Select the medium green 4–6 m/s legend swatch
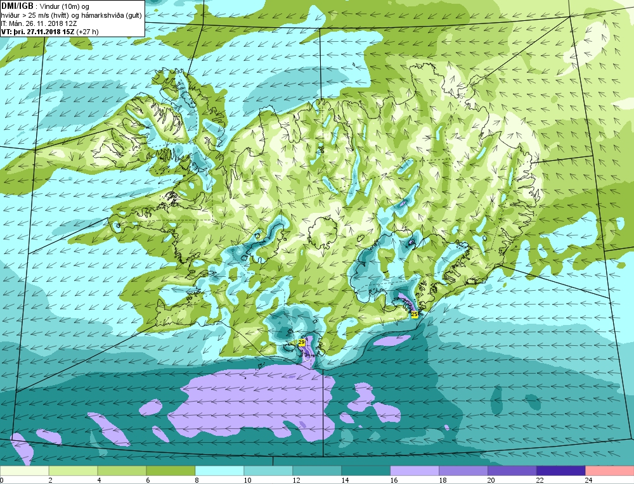This screenshot has height=484, width=634. pos(122,471)
